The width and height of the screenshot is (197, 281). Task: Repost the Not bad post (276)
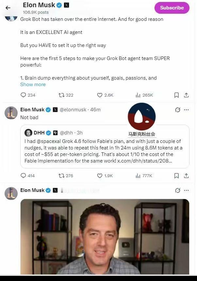pyautogui.click(x=66, y=176)
